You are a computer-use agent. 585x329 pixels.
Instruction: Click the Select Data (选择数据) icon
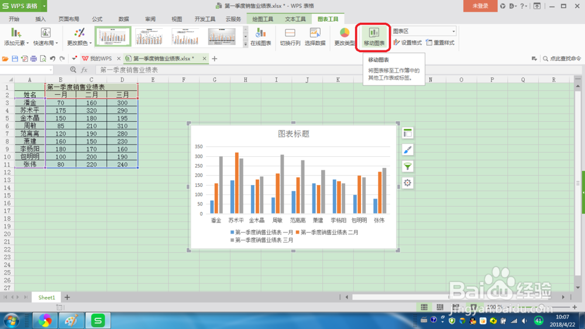pyautogui.click(x=315, y=37)
